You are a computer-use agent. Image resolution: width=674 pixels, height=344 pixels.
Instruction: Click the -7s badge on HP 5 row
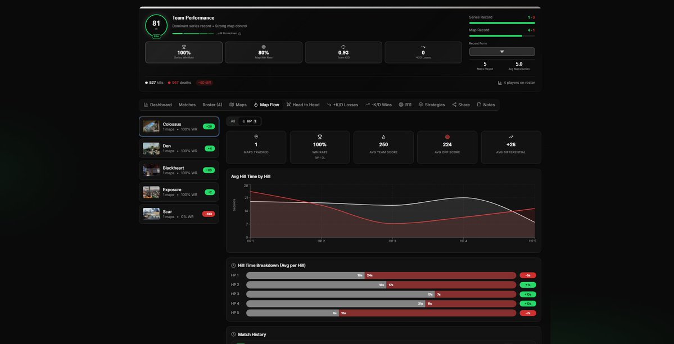click(x=528, y=313)
